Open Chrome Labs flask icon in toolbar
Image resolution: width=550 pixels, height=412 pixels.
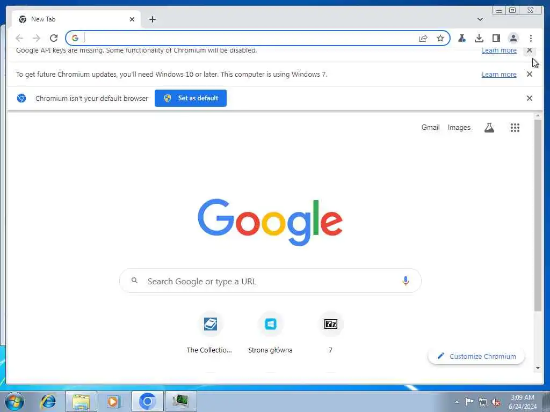[x=461, y=38]
